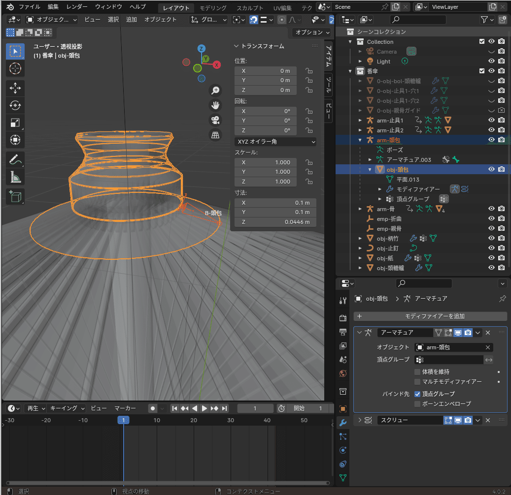Open the ファイル menu

point(30,7)
